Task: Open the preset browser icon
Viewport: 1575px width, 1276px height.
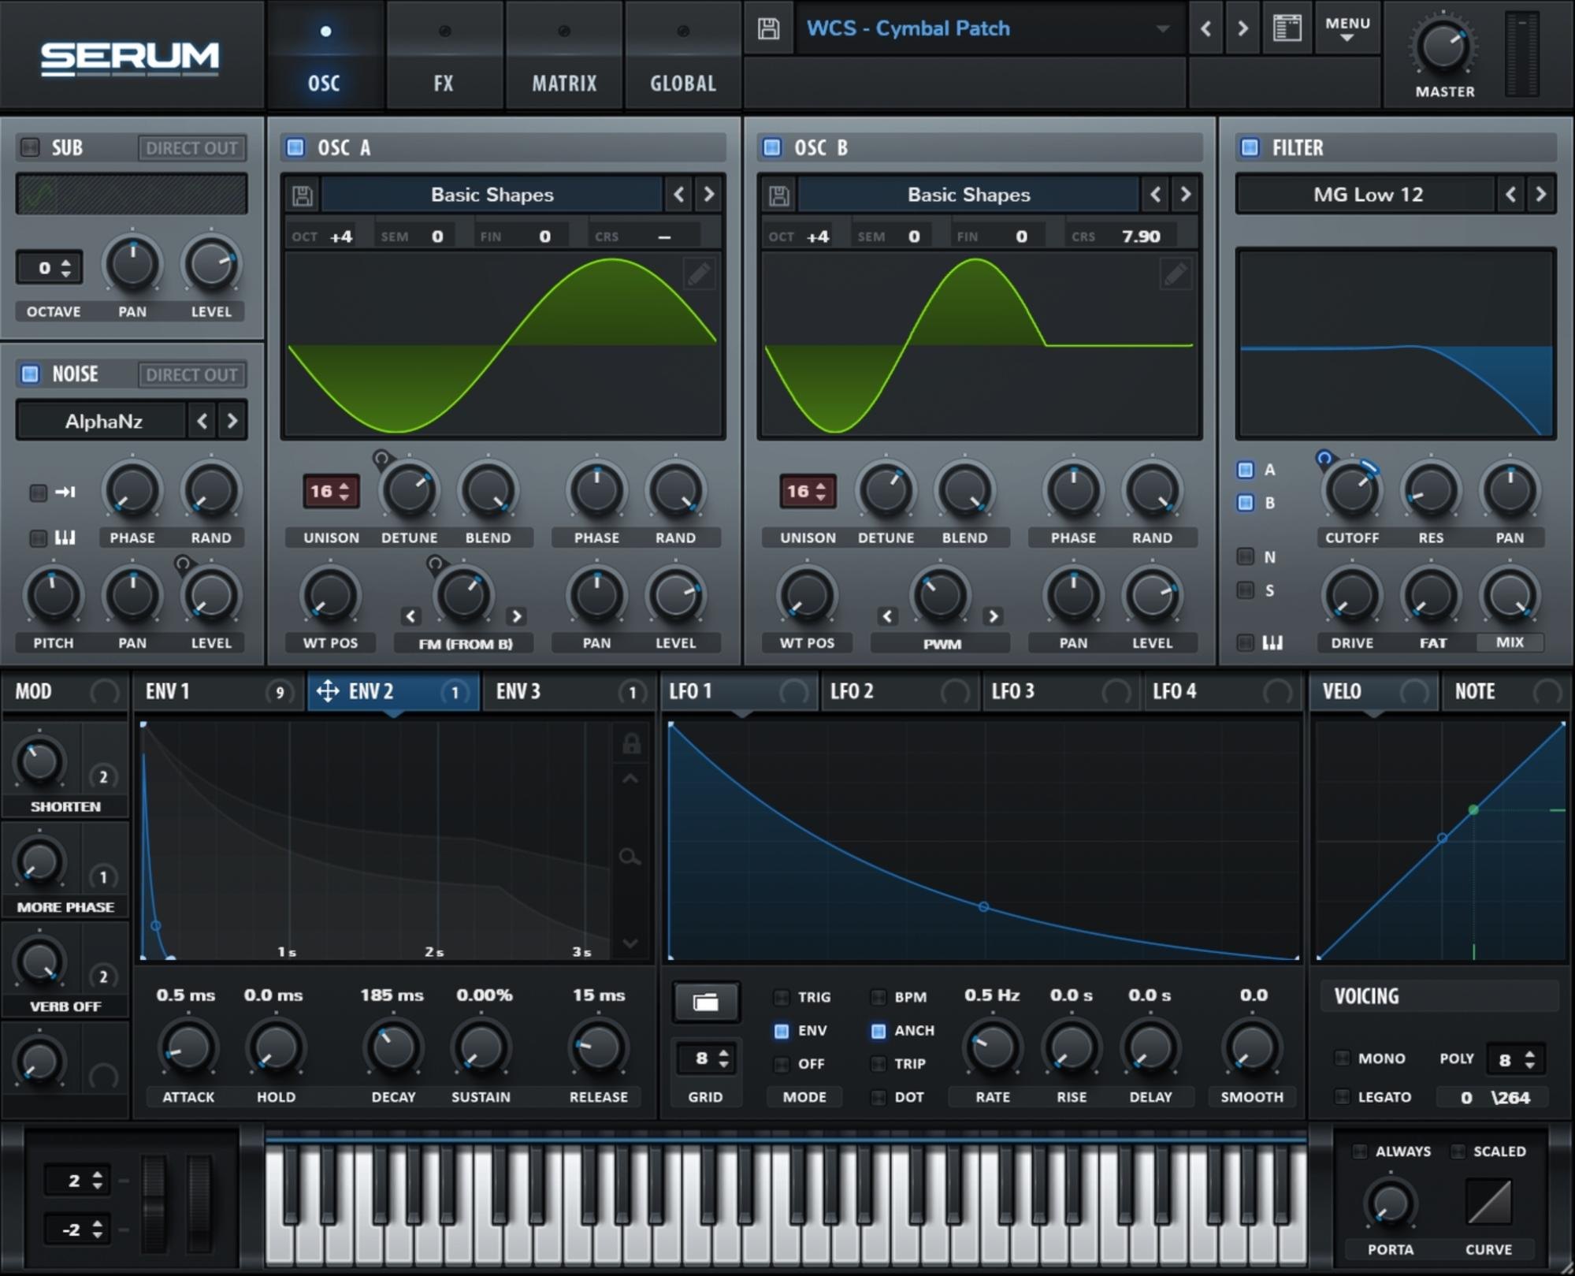Action: (1287, 29)
